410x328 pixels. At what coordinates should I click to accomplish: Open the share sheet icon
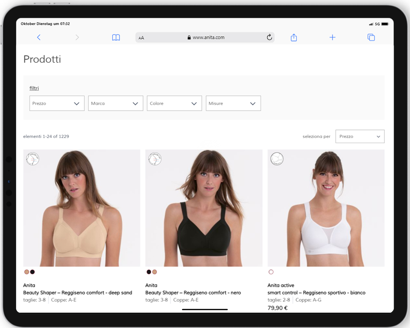[x=294, y=38]
